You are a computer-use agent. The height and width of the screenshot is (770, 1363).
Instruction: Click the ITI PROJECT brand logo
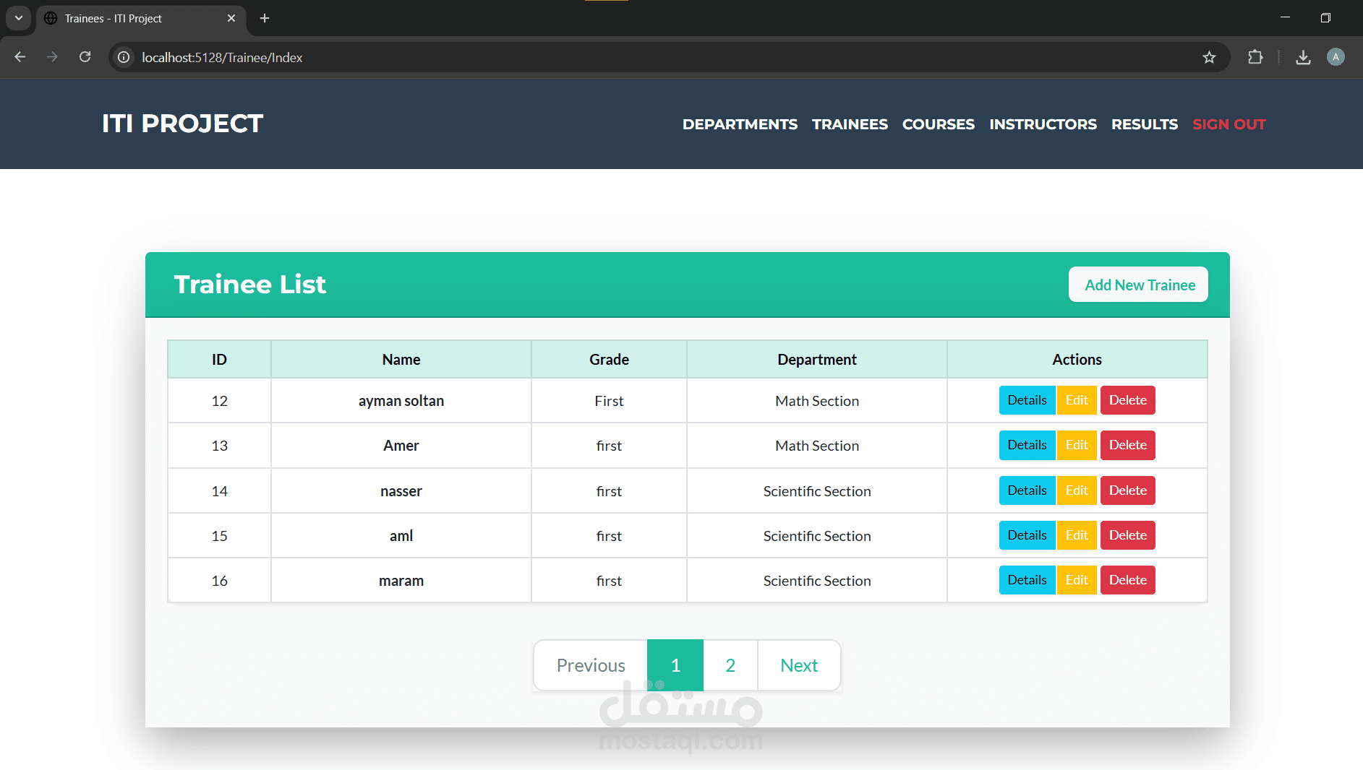182,124
